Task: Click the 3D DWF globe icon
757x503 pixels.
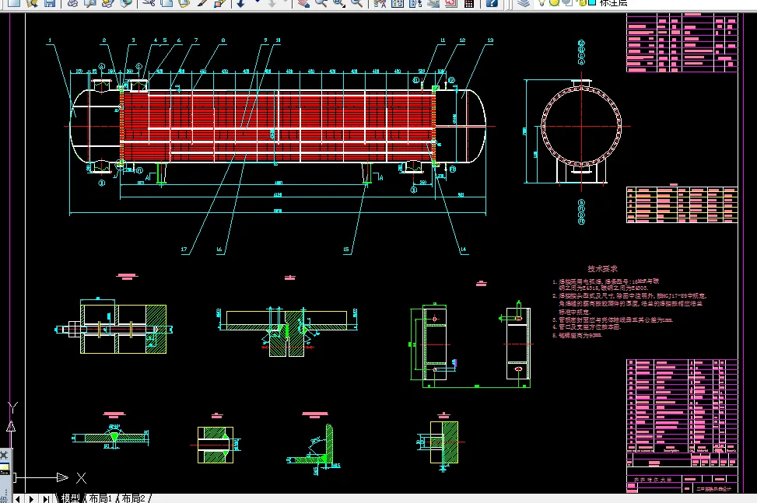Action: (x=126, y=3)
